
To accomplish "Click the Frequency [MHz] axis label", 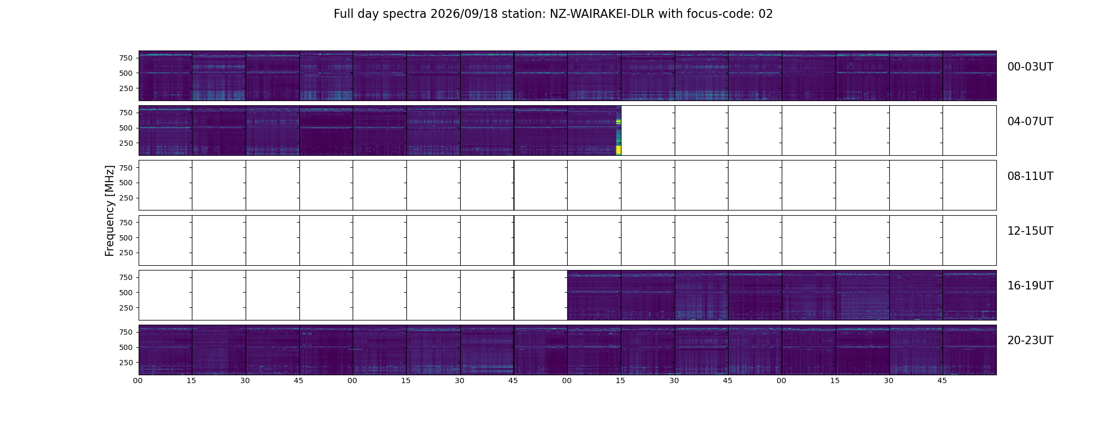I will [x=110, y=210].
